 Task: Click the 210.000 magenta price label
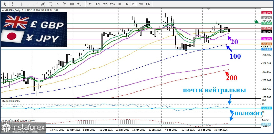[266, 39]
